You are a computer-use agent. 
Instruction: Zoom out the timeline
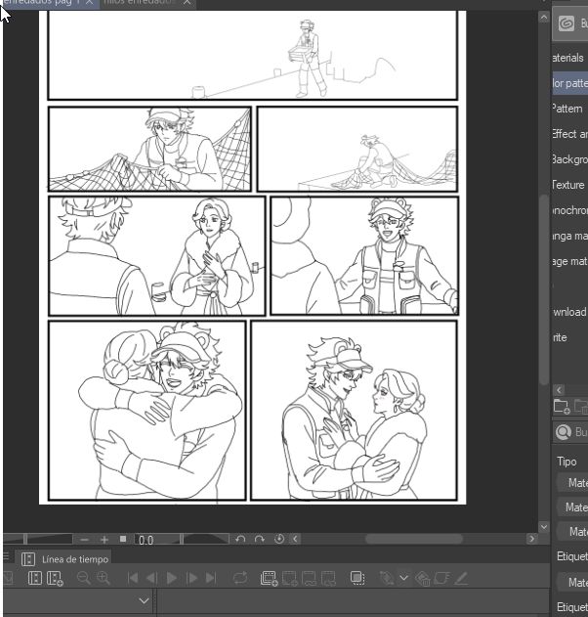(x=84, y=578)
